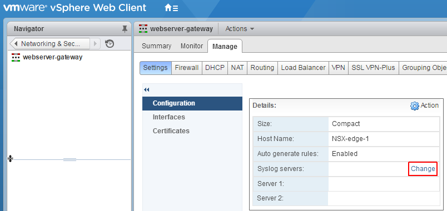Screen dimensions: 447x211
Task: Select the Manage tab
Action: click(225, 46)
